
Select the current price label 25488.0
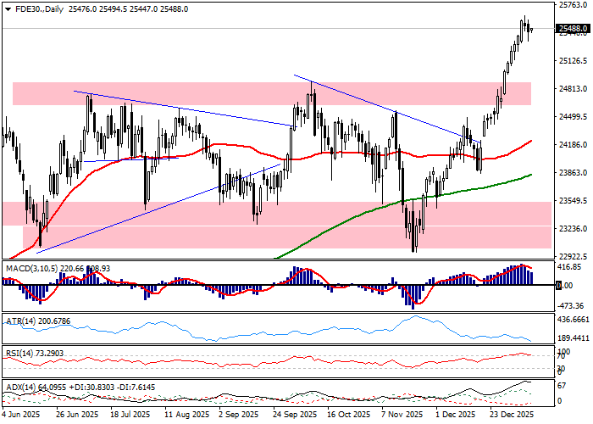(573, 29)
